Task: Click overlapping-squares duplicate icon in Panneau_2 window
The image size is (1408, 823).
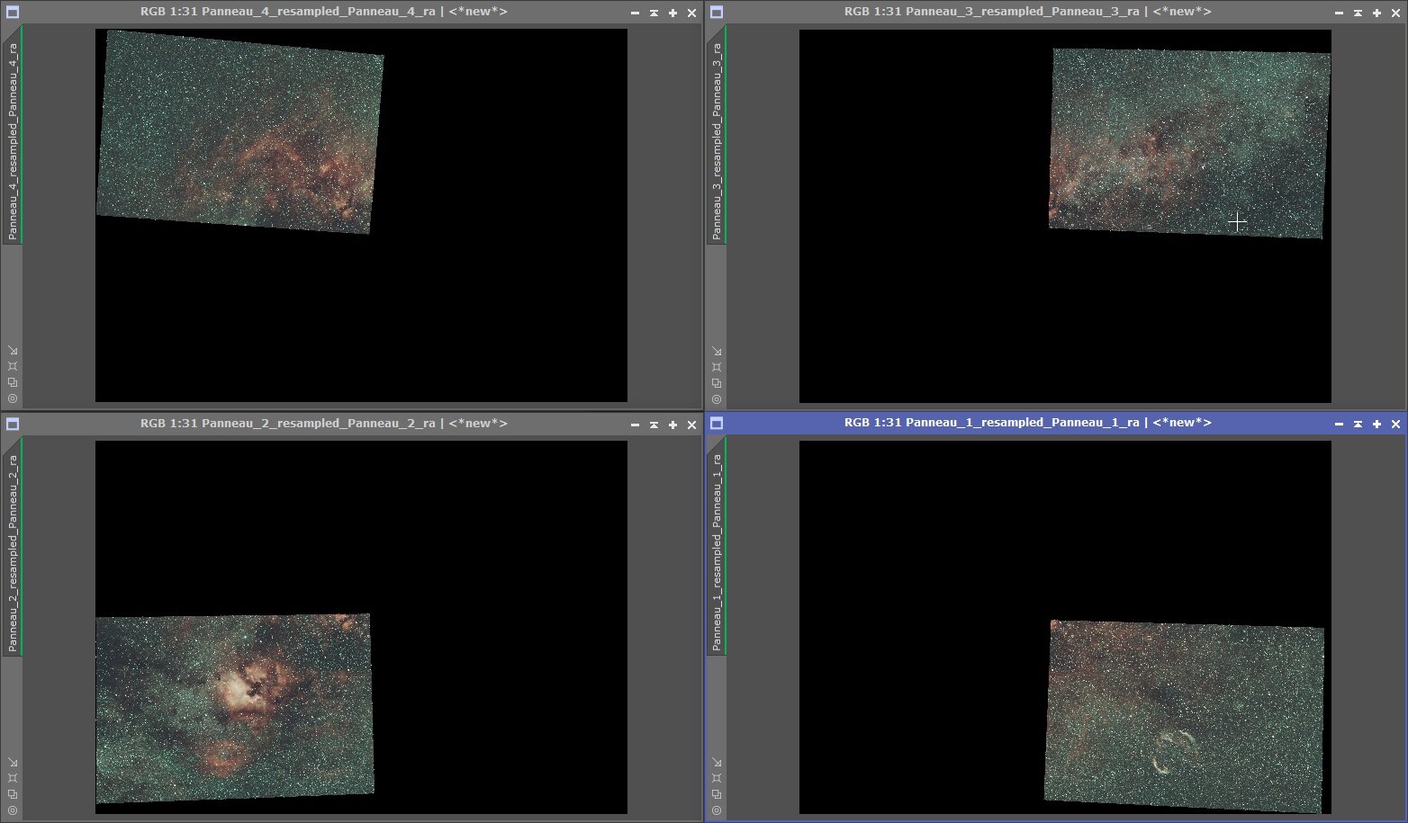Action: coord(13,794)
